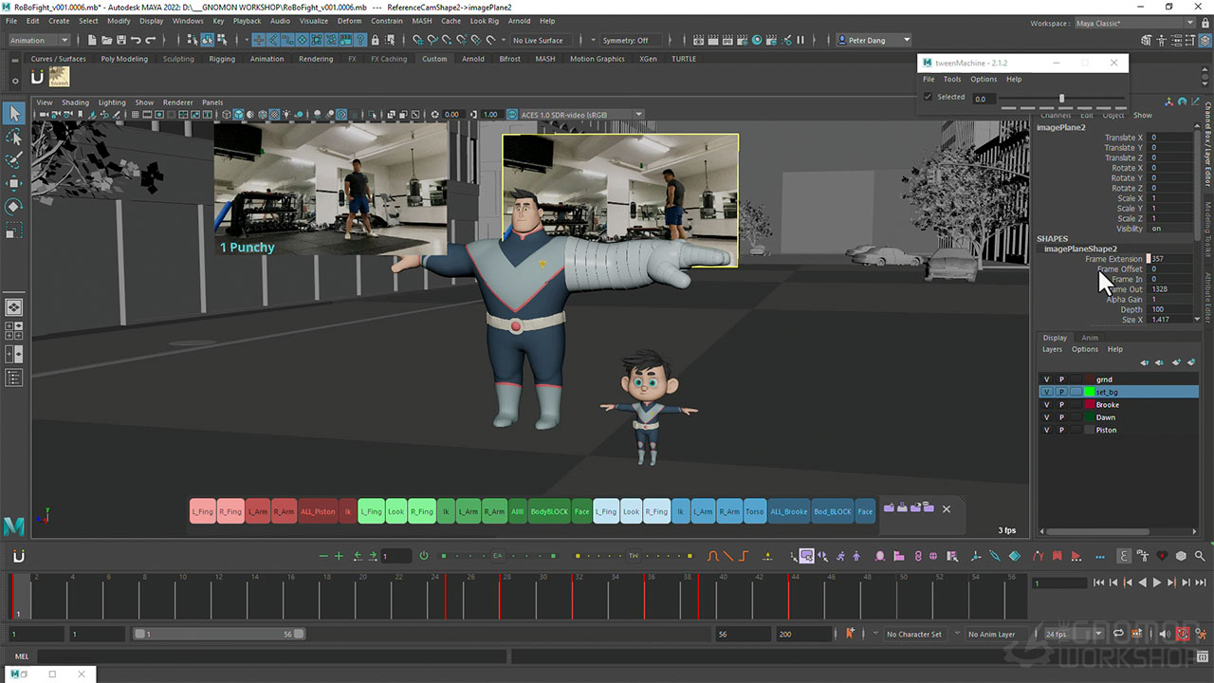
Task: Toggle visibility V of the grnd layer
Action: click(1047, 379)
